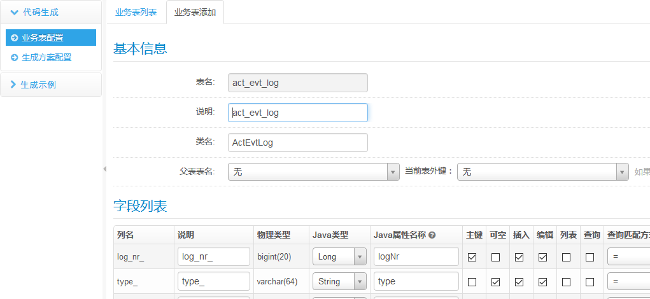Screen dimensions: 650x299
Task: Collapse the 代码生成 menu section
Action: (51, 13)
